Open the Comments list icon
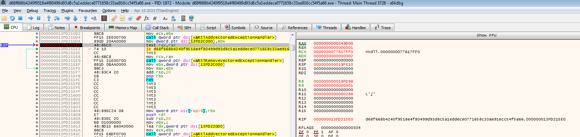Screen dimensions: 580x137 (122, 18)
